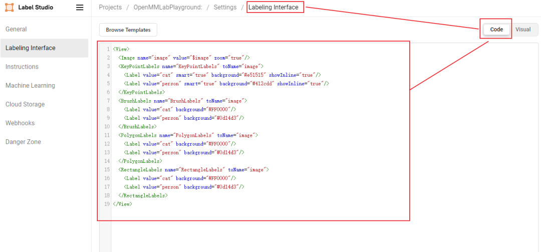
Task: Open the hamburger menu
Action: [x=80, y=7]
